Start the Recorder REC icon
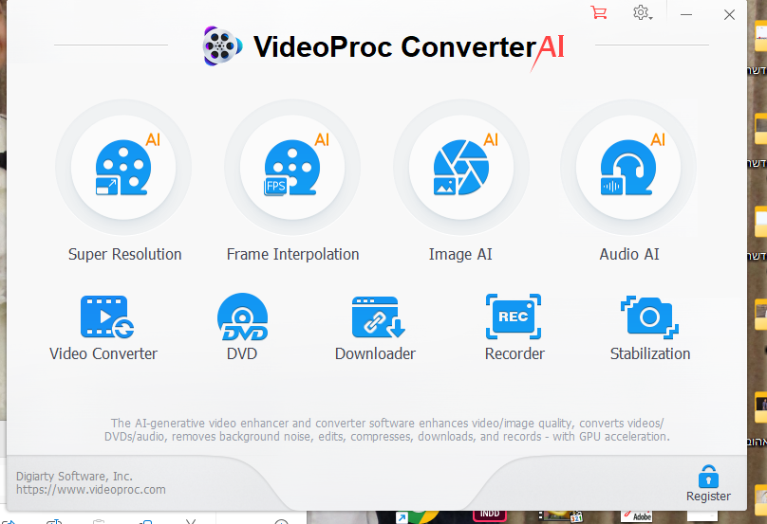The width and height of the screenshot is (767, 524). (514, 316)
